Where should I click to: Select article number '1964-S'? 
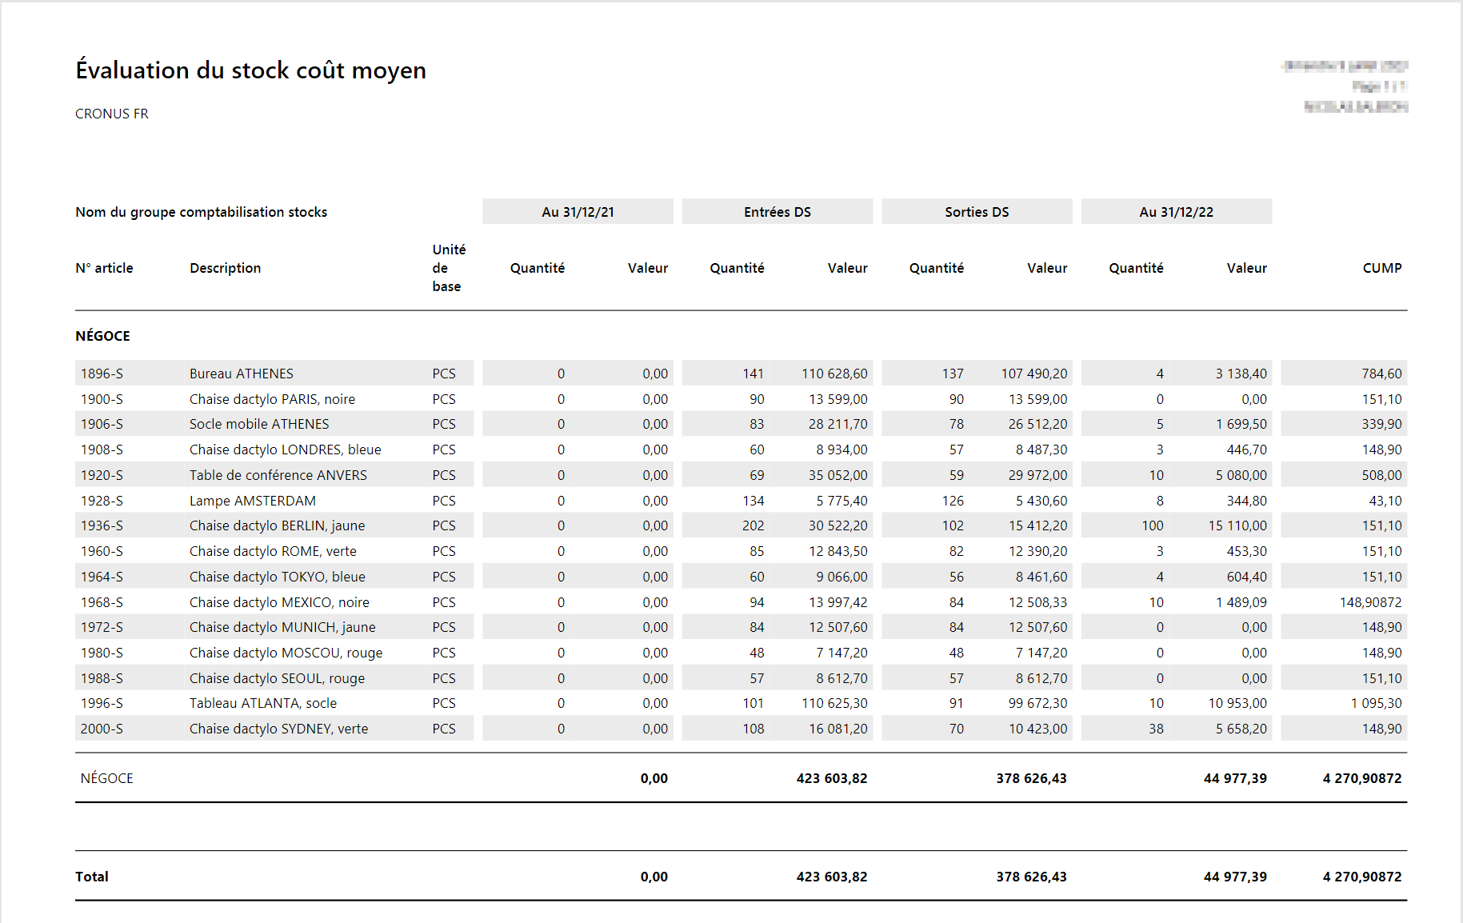pyautogui.click(x=102, y=577)
